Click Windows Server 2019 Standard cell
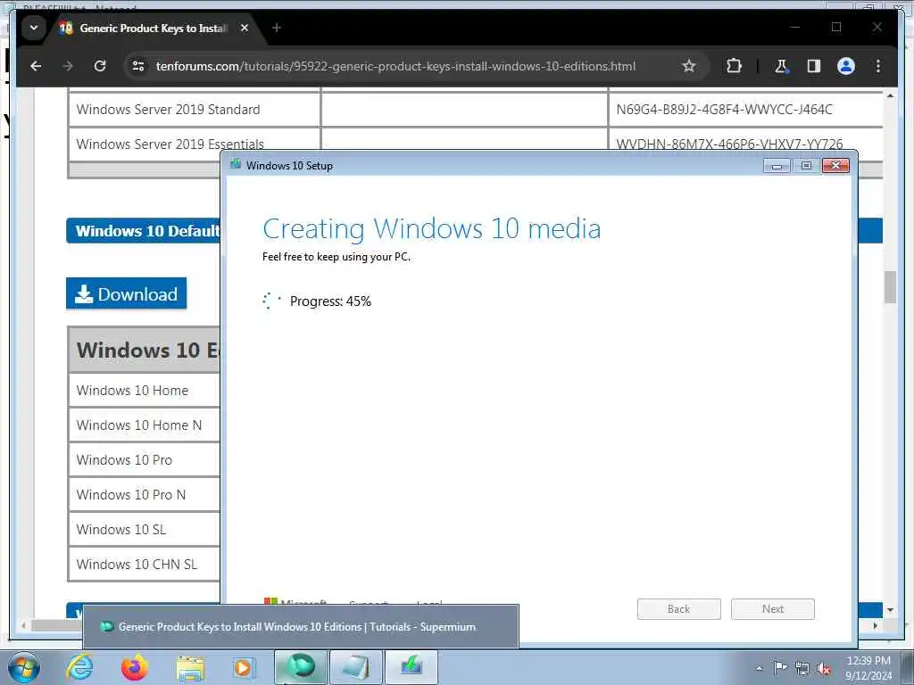 pos(194,110)
